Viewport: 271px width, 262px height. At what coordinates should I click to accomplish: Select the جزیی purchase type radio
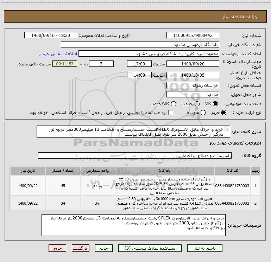224,113
